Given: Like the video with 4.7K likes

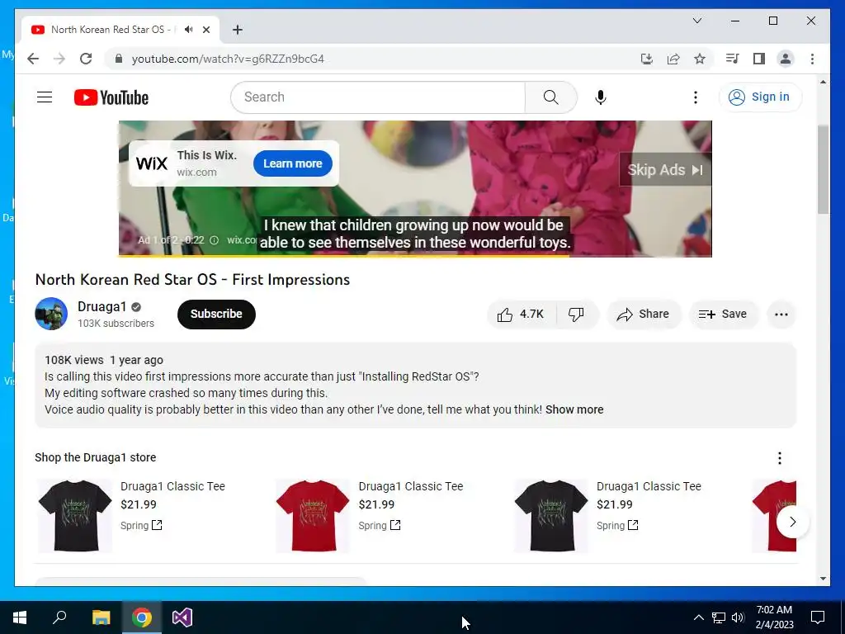Looking at the screenshot, I should coord(521,315).
